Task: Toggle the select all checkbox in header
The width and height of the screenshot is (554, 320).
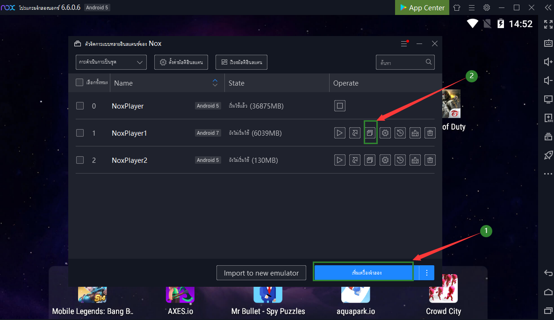Action: 79,83
